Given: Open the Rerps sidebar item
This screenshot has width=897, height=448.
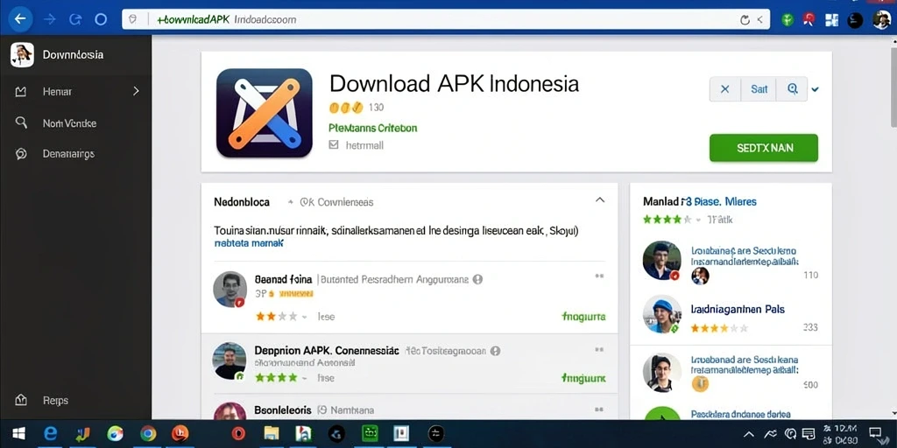Looking at the screenshot, I should pyautogui.click(x=75, y=400).
